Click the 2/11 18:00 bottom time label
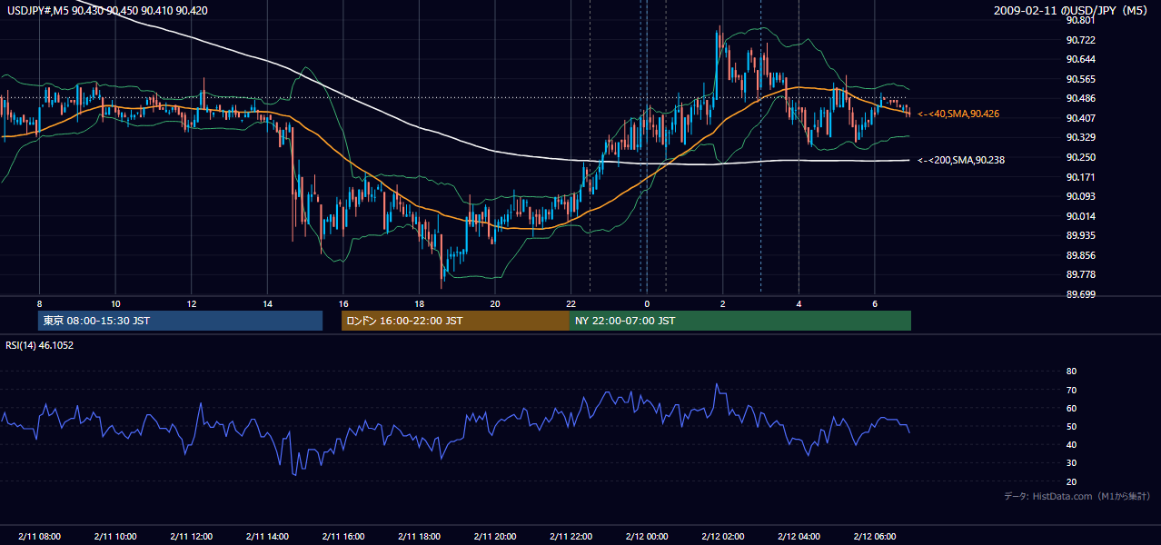The width and height of the screenshot is (1161, 545). [419, 537]
